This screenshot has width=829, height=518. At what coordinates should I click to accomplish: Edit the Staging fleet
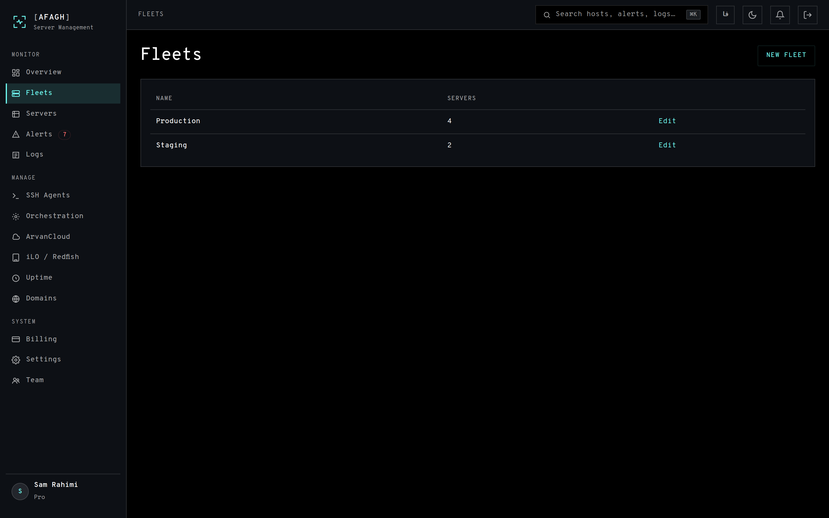click(x=667, y=145)
